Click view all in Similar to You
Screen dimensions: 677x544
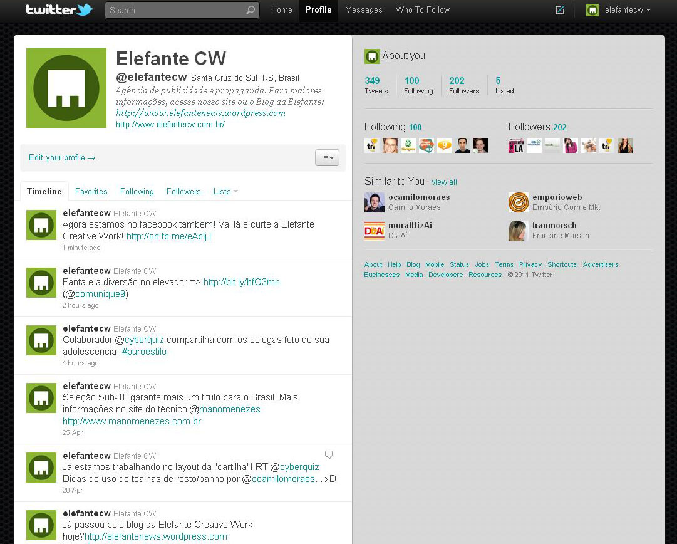[x=444, y=182]
